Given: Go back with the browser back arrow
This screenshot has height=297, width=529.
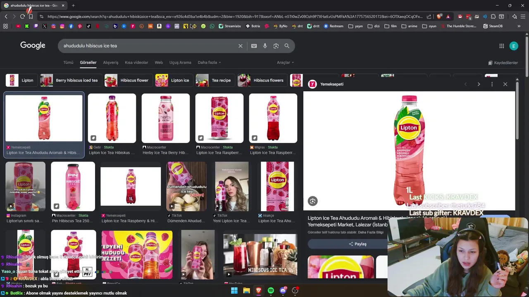Looking at the screenshot, I should click(6, 16).
